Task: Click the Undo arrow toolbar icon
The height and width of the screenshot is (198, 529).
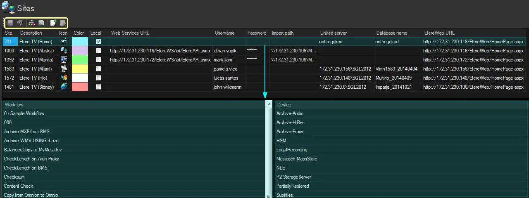Action: (x=20, y=23)
